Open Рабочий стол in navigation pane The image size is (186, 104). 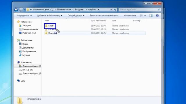29,33
